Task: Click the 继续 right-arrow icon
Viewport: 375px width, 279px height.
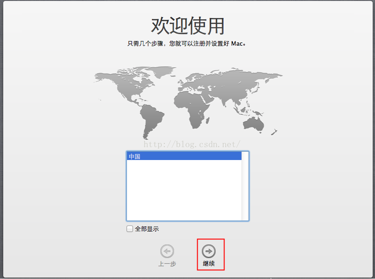Action: click(x=209, y=251)
